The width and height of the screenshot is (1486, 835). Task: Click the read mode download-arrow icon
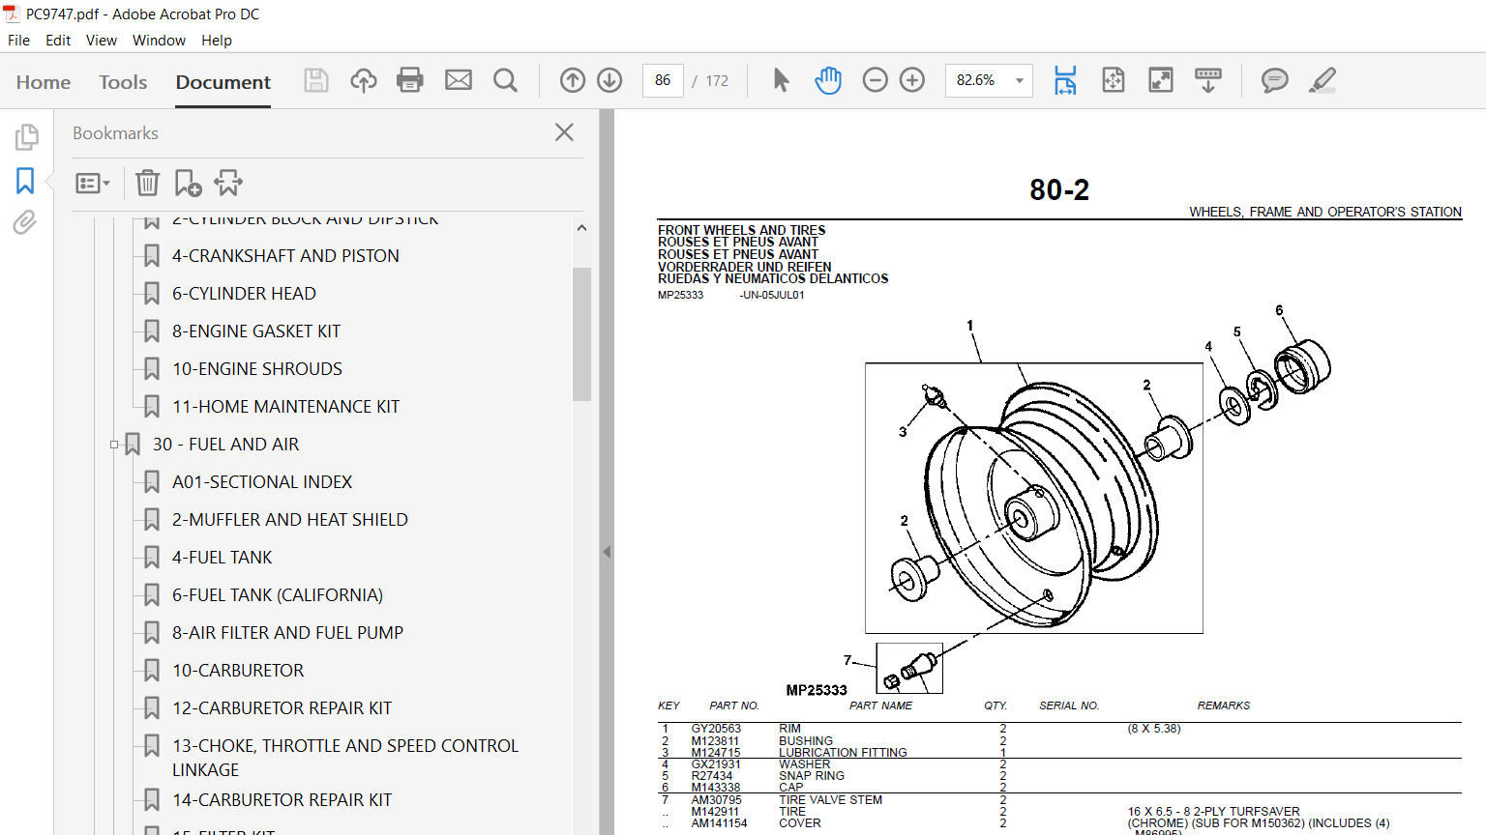1208,80
